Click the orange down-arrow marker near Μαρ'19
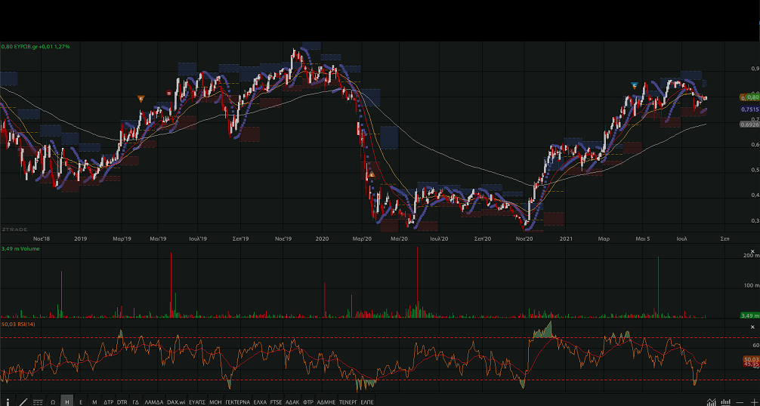760x406 pixels. point(141,98)
